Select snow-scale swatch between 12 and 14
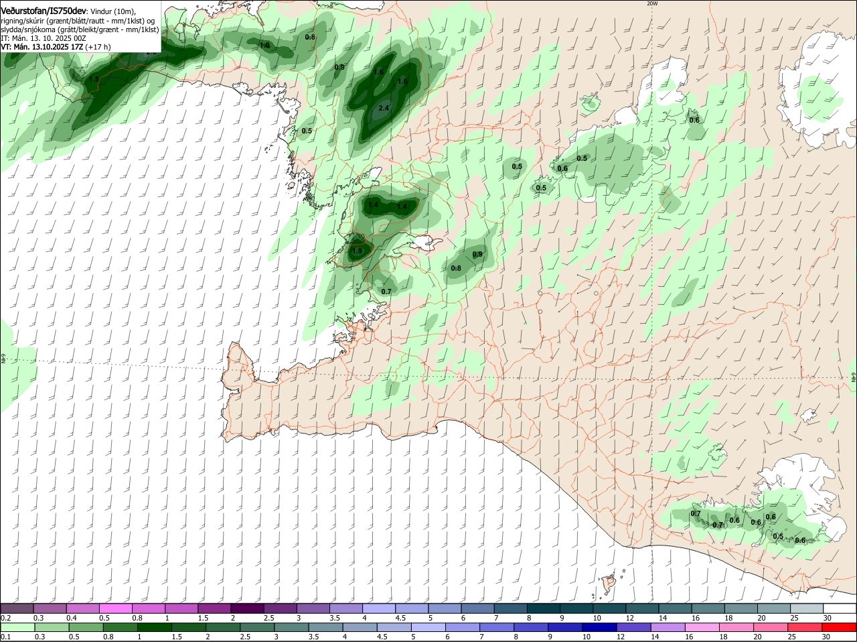Screen dimensions: 857x642 point(642,608)
